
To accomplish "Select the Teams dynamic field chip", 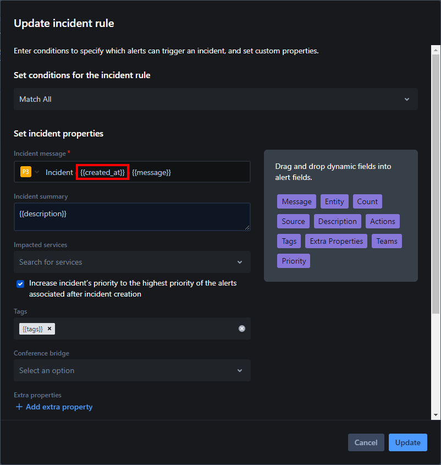I will (x=387, y=241).
